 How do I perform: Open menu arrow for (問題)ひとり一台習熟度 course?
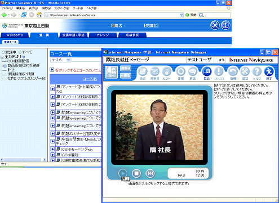53,134
